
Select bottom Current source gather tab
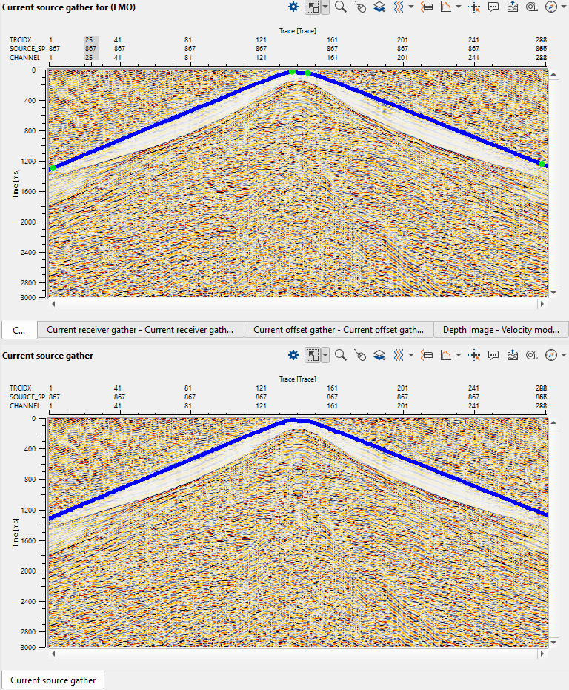pyautogui.click(x=53, y=680)
